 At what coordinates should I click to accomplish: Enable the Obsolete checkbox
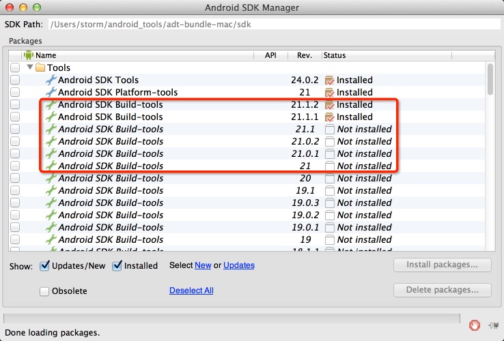click(x=45, y=291)
